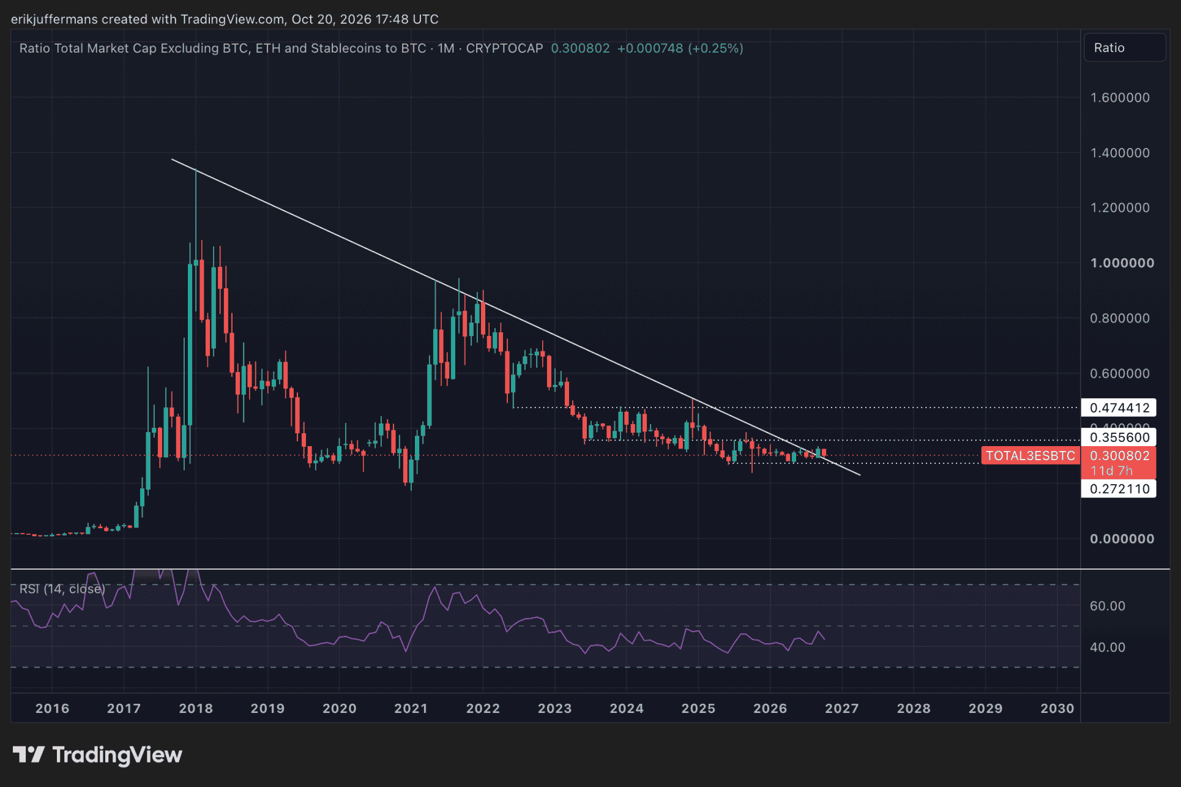The width and height of the screenshot is (1181, 787).
Task: Click the current price 0.300802 red label
Action: pos(1119,456)
